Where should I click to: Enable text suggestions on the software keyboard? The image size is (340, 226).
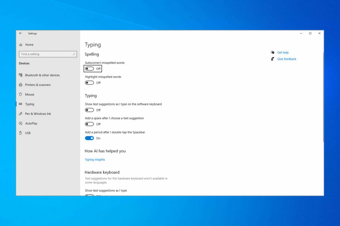(x=89, y=110)
